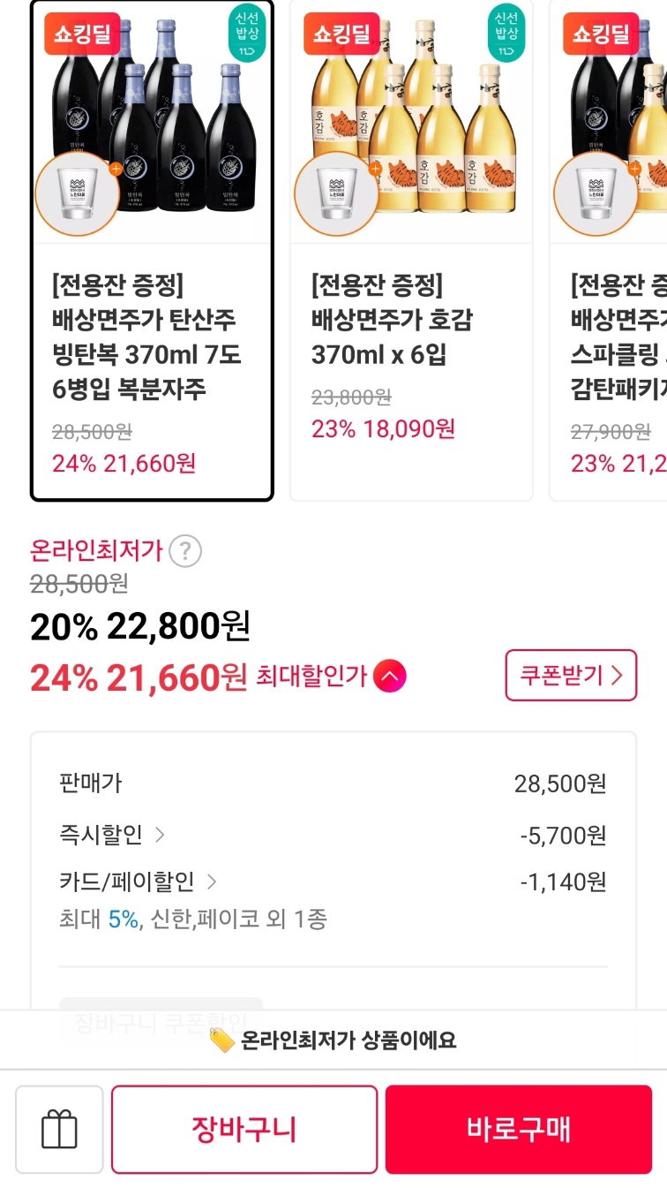667x1188 pixels.
Task: Tap the 쇼킹딜 badge on the 호감 product
Action: point(341,34)
